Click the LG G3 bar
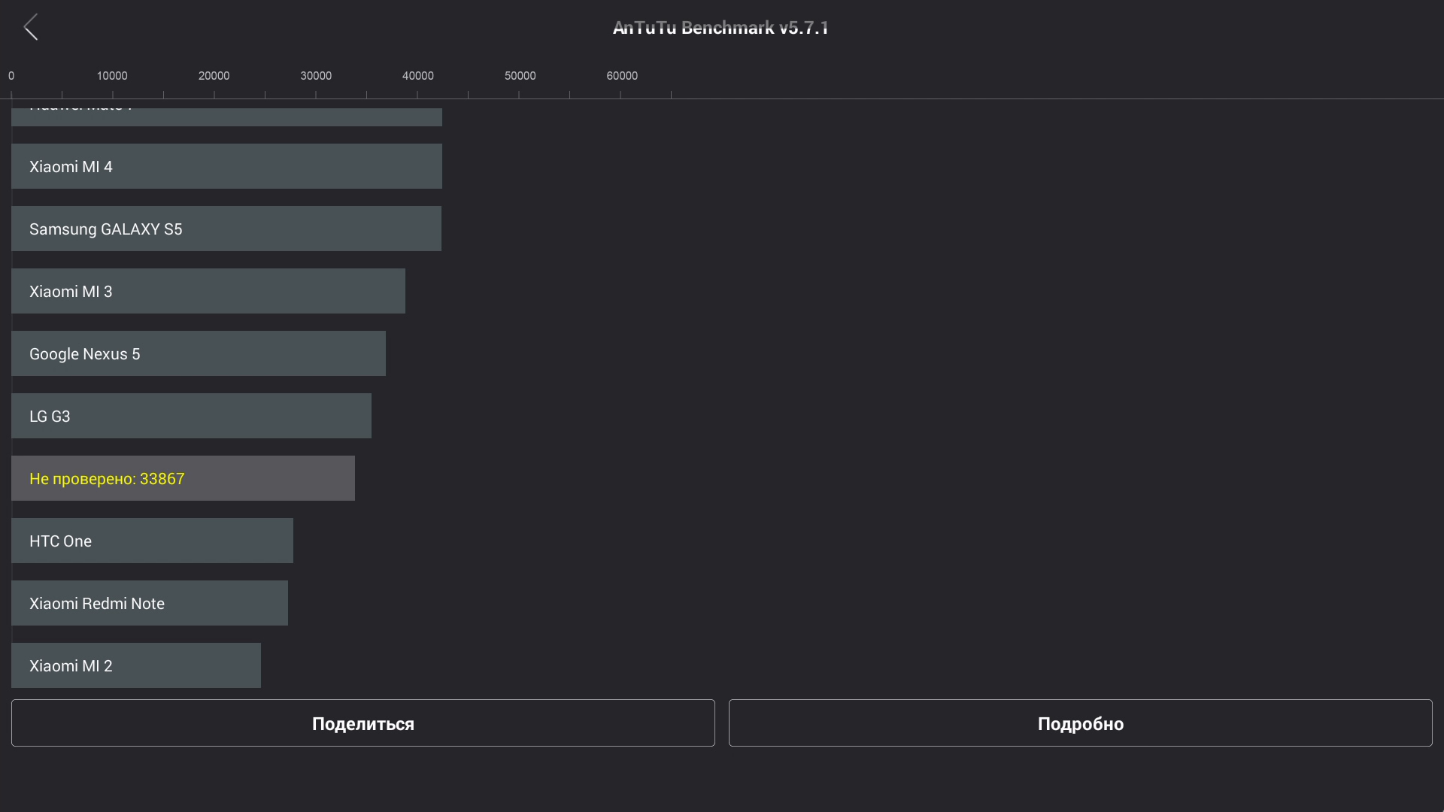 click(x=191, y=416)
